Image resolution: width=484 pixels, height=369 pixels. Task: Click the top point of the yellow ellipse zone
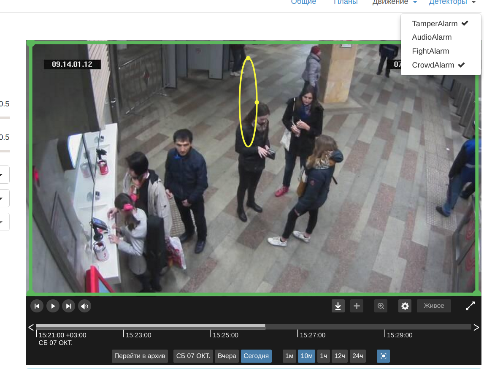tap(248, 58)
